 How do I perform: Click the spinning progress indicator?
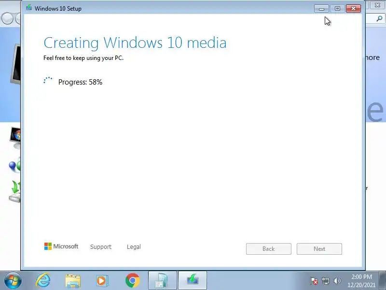[48, 81]
